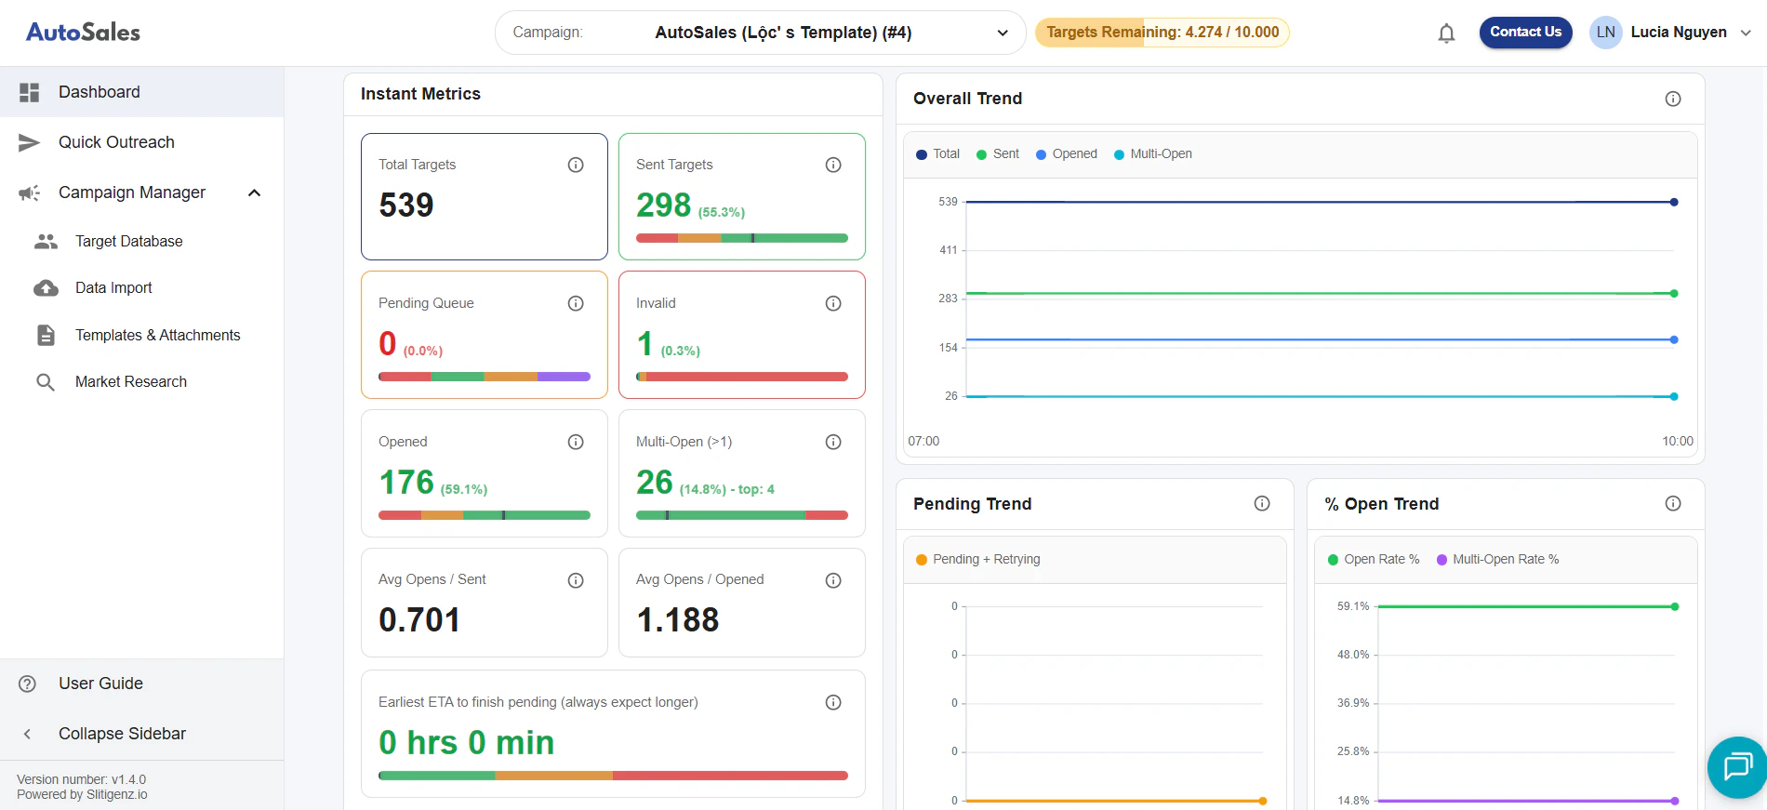The height and width of the screenshot is (810, 1767).
Task: Open notifications bell
Action: click(x=1446, y=33)
